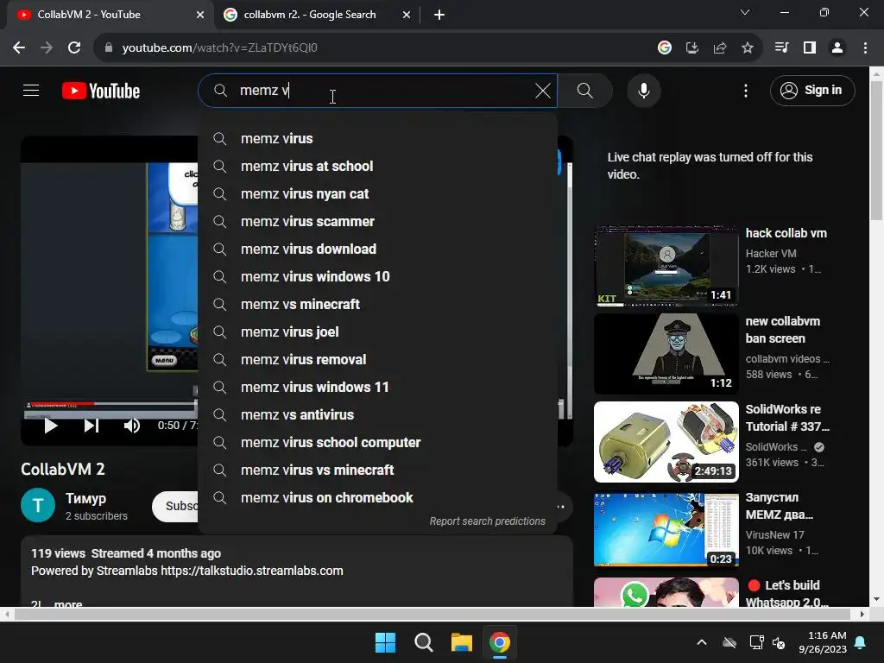
Task: Click the install app icon in address bar
Action: click(x=691, y=48)
